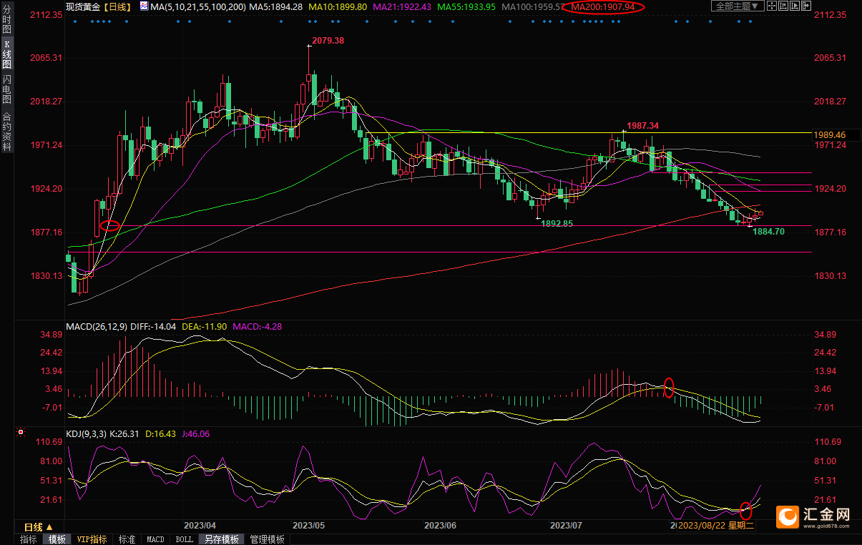This screenshot has width=862, height=545.
Task: Click the MACD(26,12,9) indicator label
Action: pos(96,326)
